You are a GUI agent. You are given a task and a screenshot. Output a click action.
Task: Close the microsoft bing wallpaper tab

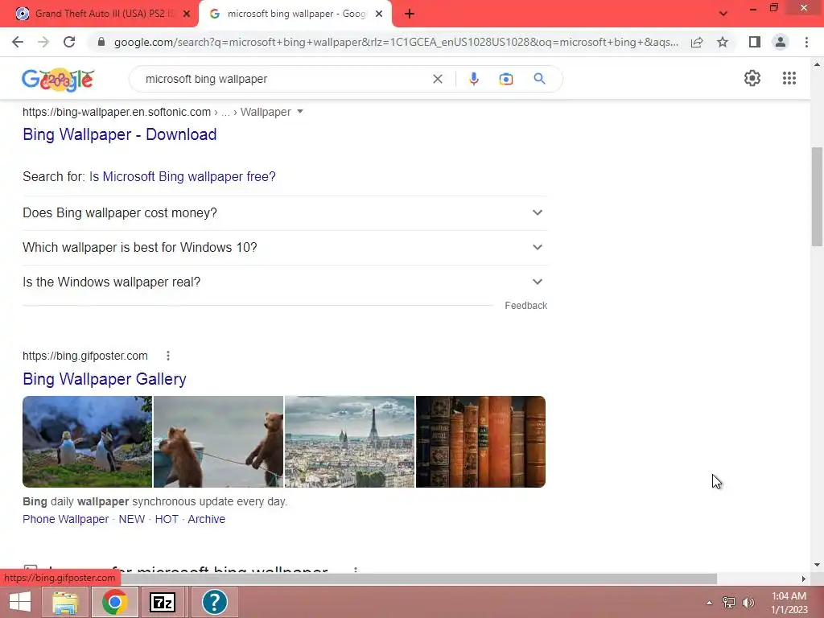click(379, 14)
